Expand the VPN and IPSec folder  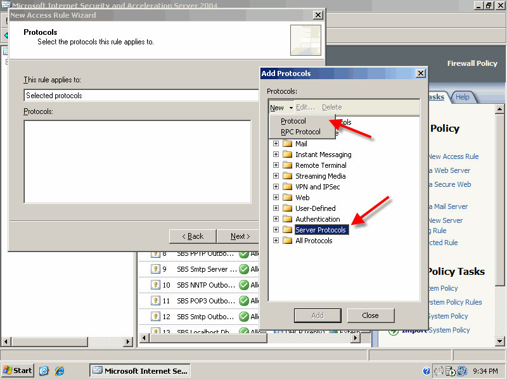click(276, 186)
